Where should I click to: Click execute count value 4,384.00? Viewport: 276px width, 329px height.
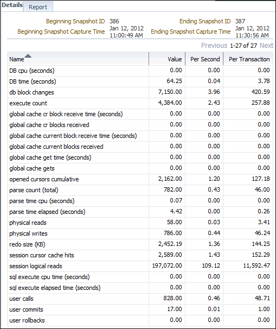coord(170,103)
